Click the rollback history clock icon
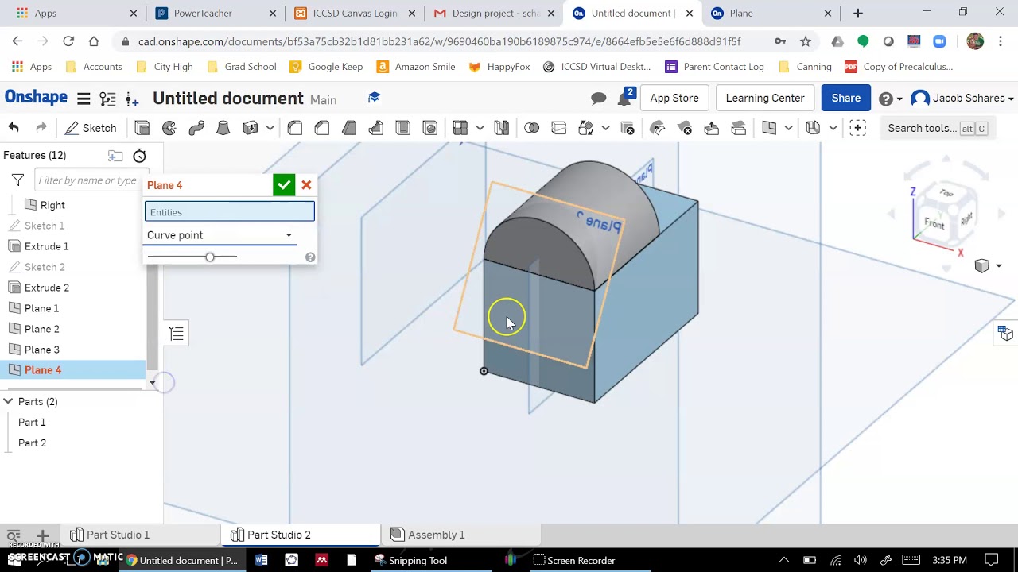This screenshot has width=1018, height=572. coord(139,156)
